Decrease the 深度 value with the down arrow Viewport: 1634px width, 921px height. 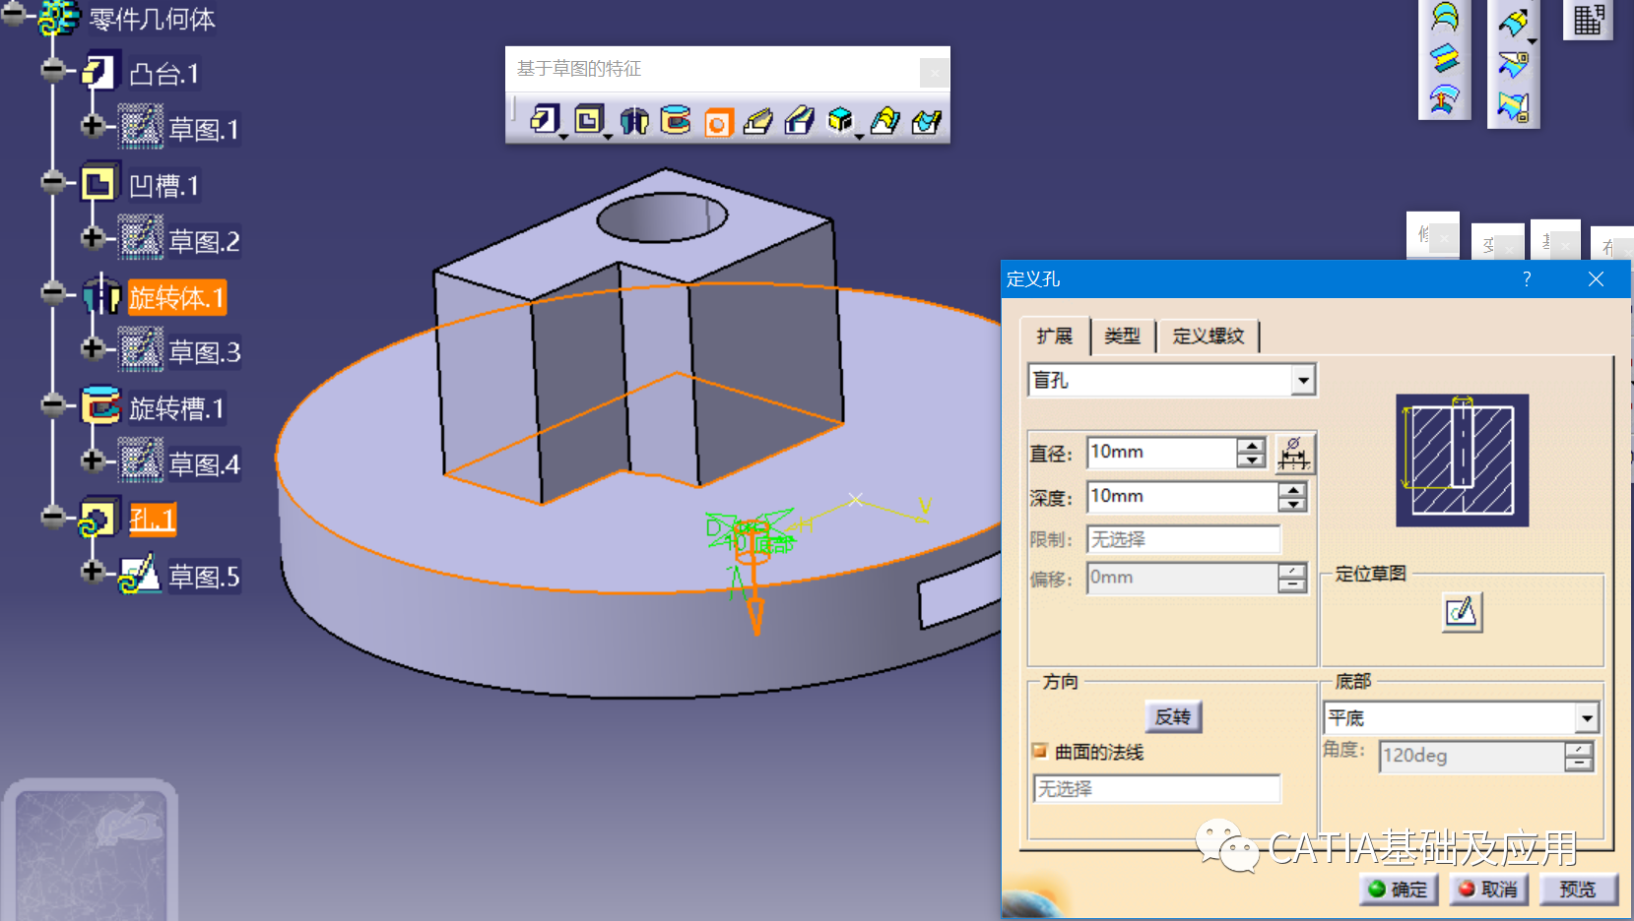coord(1292,506)
